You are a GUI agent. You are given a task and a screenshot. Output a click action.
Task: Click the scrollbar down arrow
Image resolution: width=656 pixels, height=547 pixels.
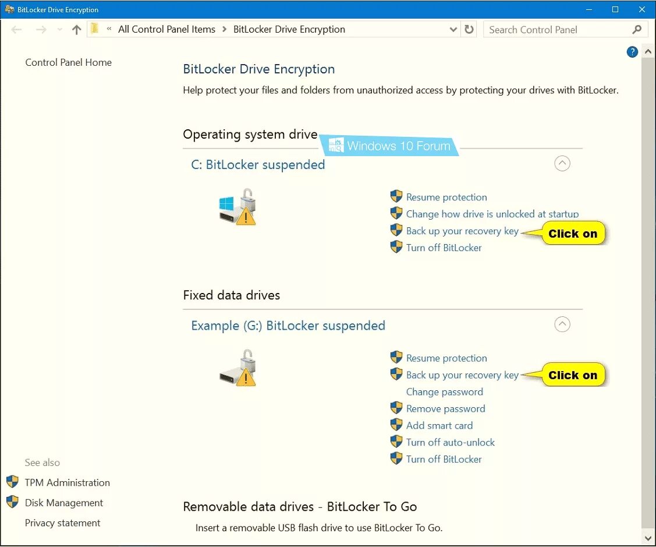[x=648, y=538]
